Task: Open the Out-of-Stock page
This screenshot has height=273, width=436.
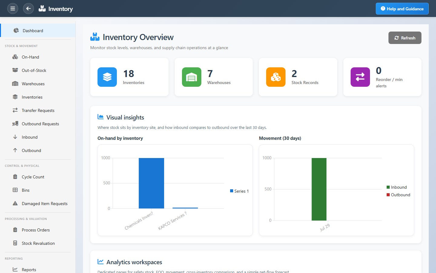Action: click(x=38, y=70)
